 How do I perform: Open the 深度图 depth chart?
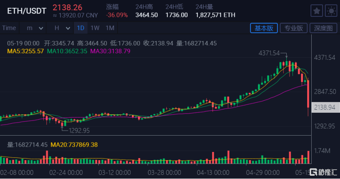323,28
